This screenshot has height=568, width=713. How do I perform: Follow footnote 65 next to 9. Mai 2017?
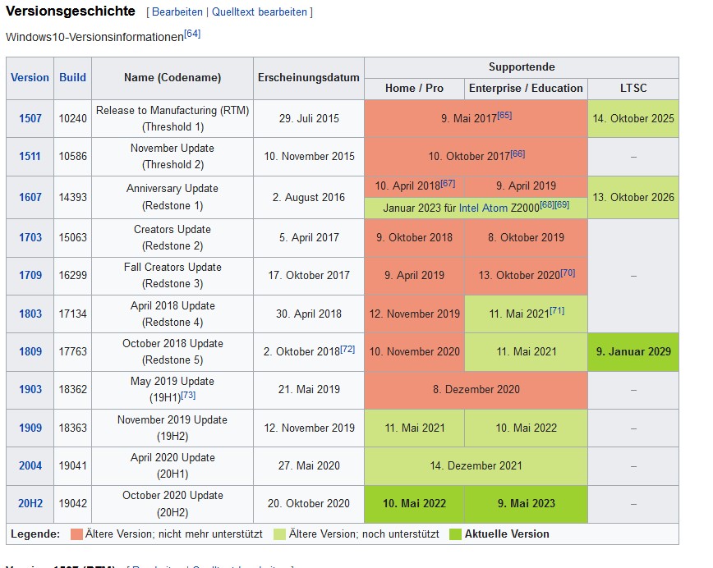click(504, 115)
